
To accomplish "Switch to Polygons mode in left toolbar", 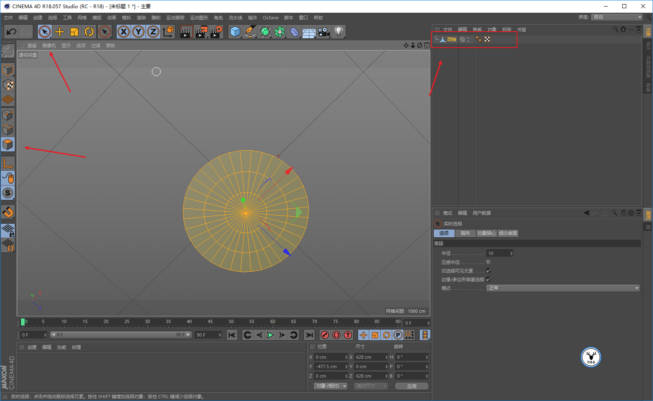I will click(x=8, y=144).
